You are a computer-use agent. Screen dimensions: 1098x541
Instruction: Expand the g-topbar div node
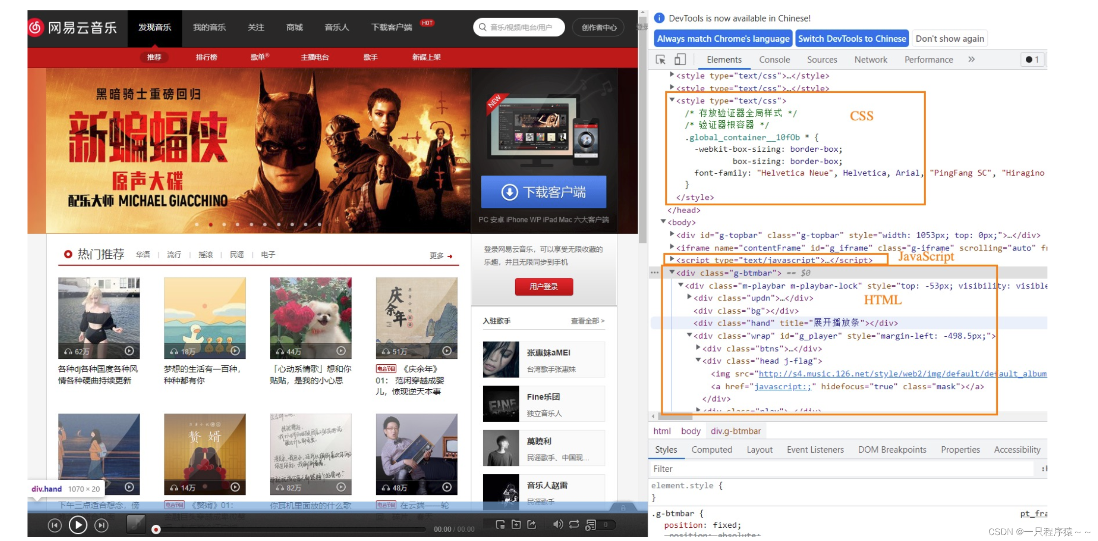point(672,235)
